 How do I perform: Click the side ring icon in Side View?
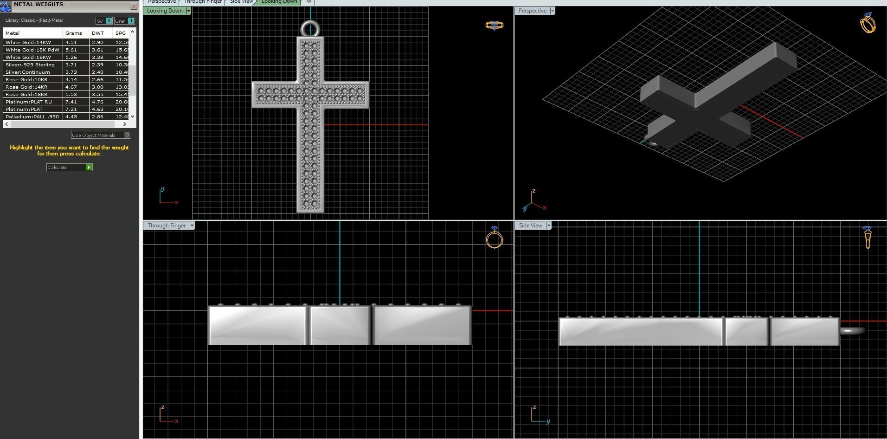point(868,238)
